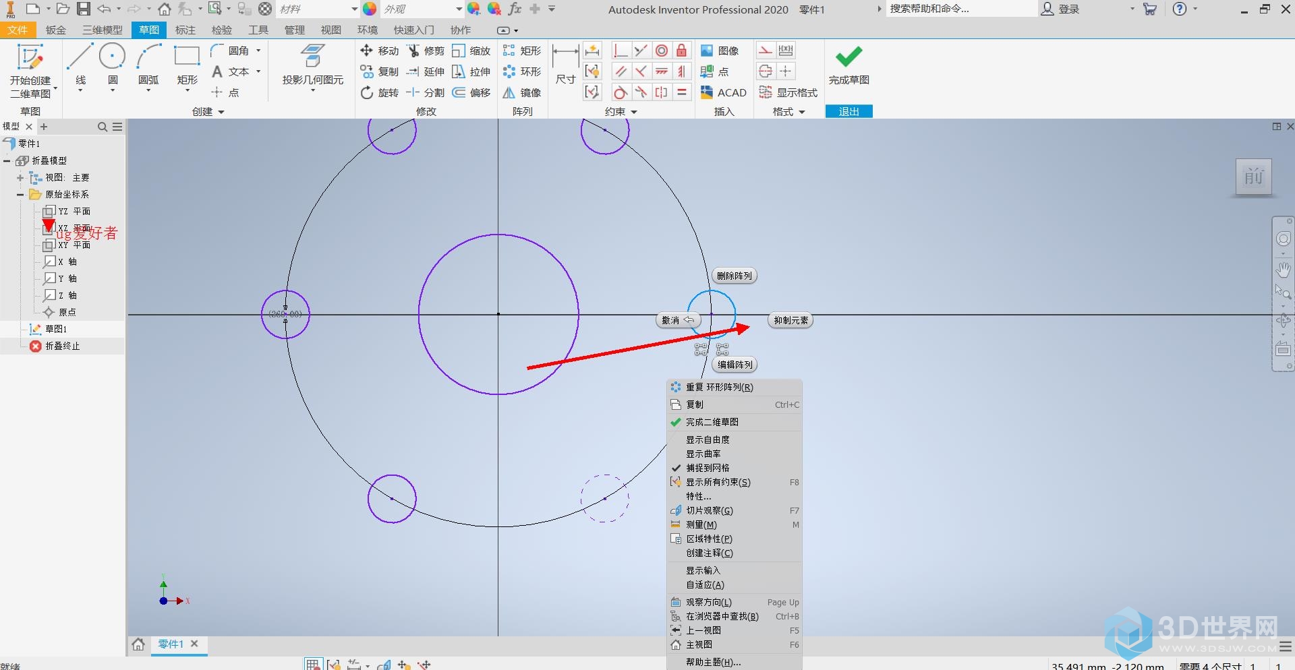1295x670 pixels.
Task: Select 草图1 in the model browser
Action: pyautogui.click(x=56, y=329)
